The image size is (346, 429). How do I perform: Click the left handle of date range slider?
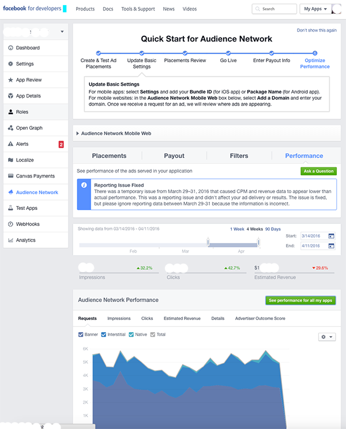208,242
